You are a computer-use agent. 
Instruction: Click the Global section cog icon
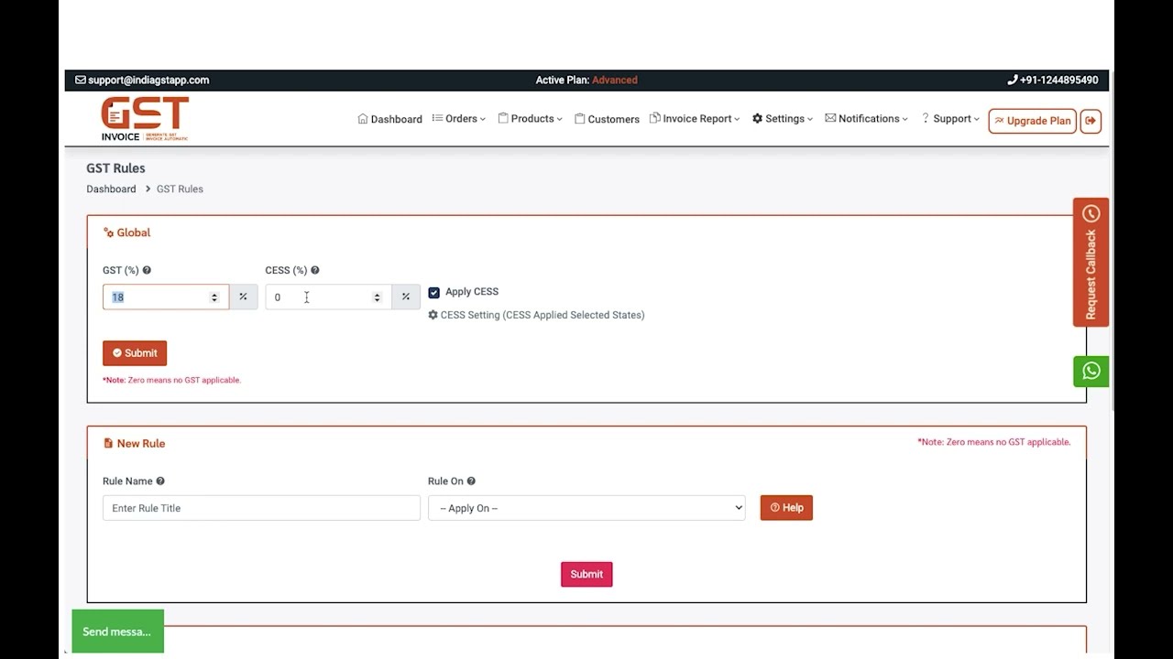click(x=108, y=232)
